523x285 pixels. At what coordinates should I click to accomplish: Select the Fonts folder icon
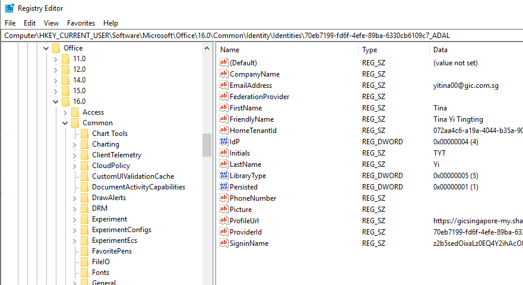[85, 273]
